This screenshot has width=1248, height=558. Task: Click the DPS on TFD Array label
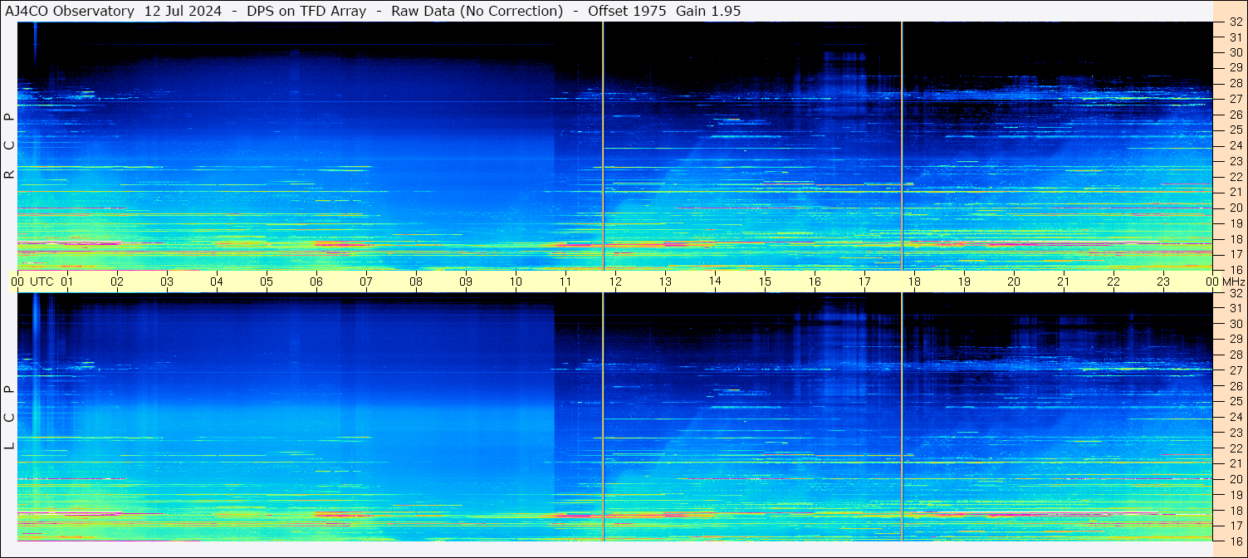point(306,11)
